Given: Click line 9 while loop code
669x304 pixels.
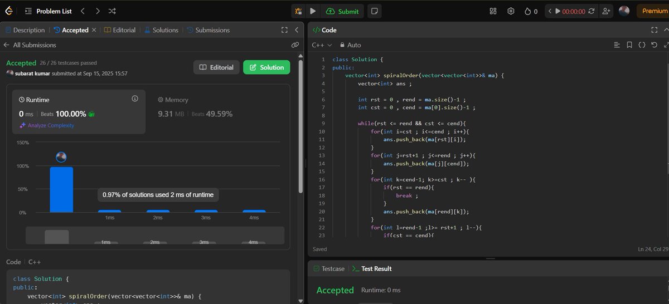Looking at the screenshot, I should (411, 124).
